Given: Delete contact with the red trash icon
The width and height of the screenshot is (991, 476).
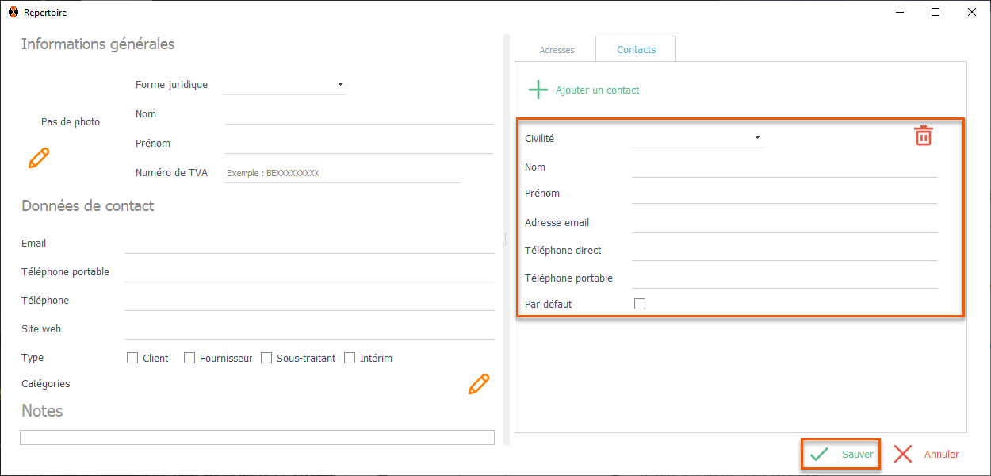Looking at the screenshot, I should click(x=924, y=136).
